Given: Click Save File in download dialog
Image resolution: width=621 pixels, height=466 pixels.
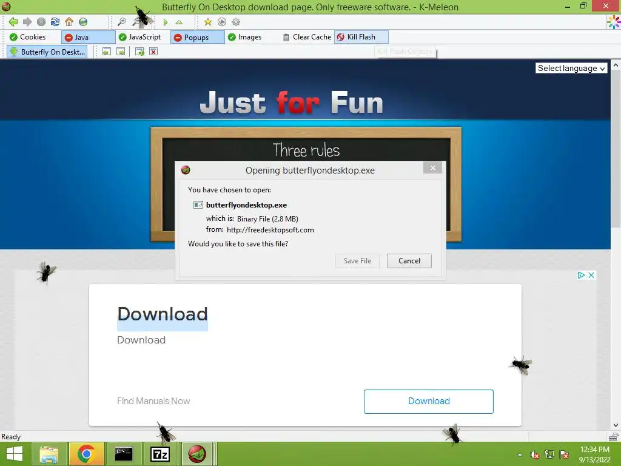Looking at the screenshot, I should click(357, 261).
